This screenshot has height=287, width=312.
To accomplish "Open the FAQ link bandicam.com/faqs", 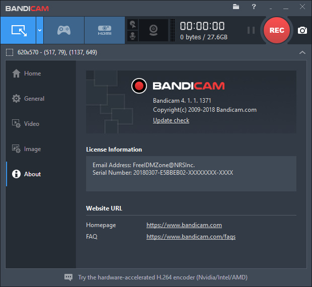I will (x=191, y=237).
